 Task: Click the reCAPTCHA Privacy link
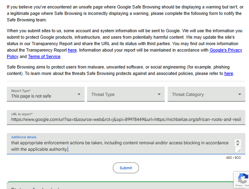[x=239, y=185]
